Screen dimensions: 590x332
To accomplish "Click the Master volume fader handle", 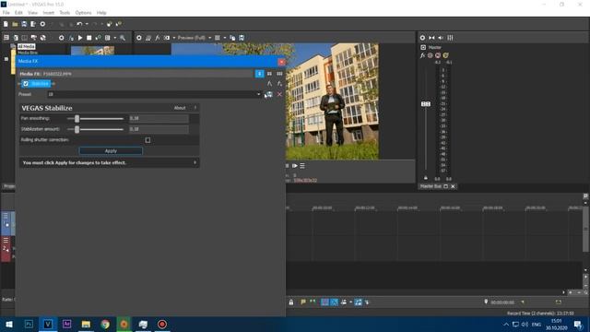I will (x=426, y=104).
